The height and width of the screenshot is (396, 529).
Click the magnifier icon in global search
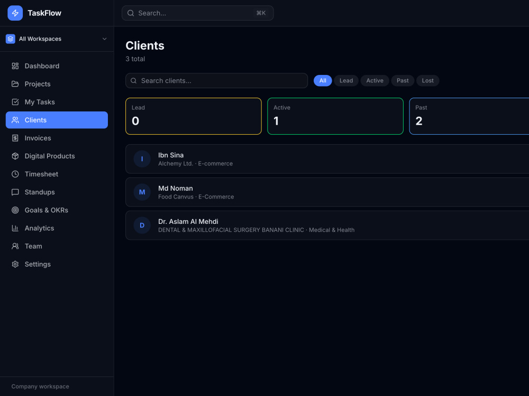point(131,13)
